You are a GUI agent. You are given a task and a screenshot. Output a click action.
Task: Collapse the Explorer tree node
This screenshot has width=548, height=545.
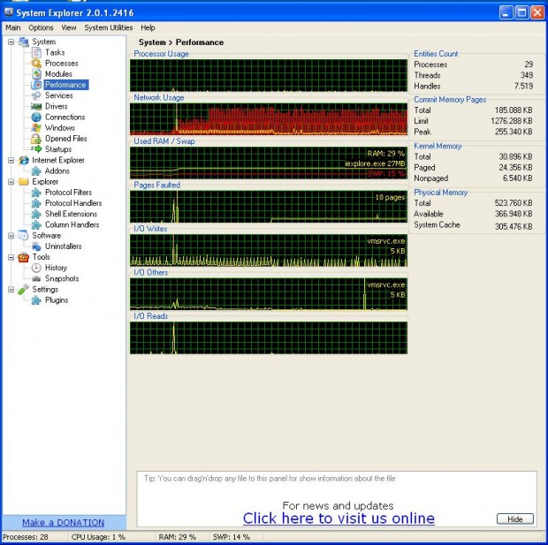click(x=11, y=182)
